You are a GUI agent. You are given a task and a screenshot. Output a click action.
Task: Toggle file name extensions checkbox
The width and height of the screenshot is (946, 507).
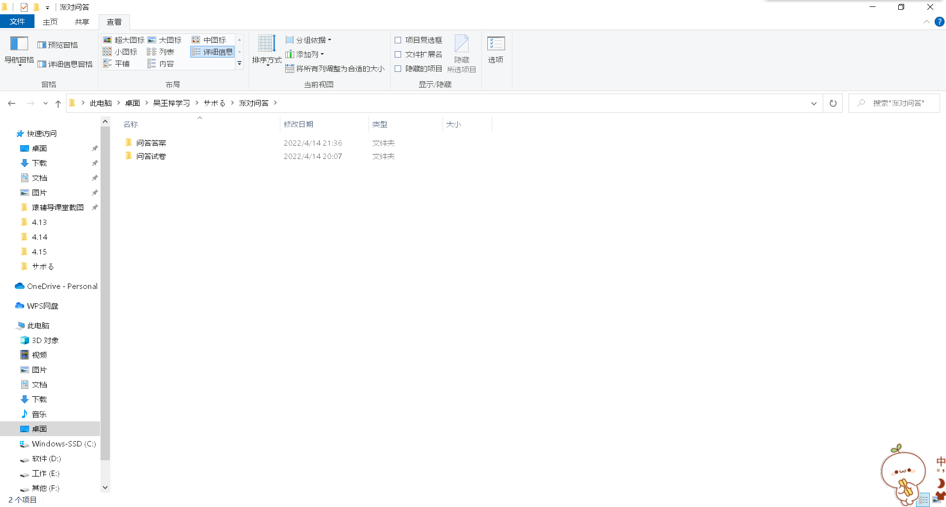pyautogui.click(x=398, y=54)
